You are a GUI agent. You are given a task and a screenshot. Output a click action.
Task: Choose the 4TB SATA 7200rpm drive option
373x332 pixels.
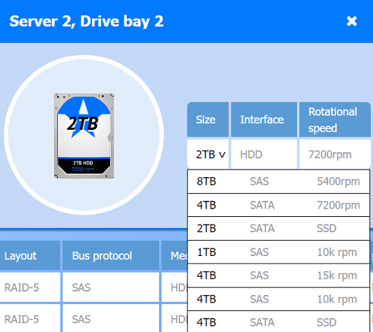pyautogui.click(x=278, y=205)
